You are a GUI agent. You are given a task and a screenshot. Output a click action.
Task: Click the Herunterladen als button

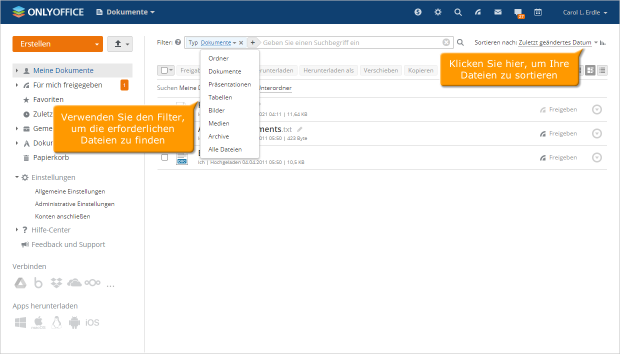[328, 70]
